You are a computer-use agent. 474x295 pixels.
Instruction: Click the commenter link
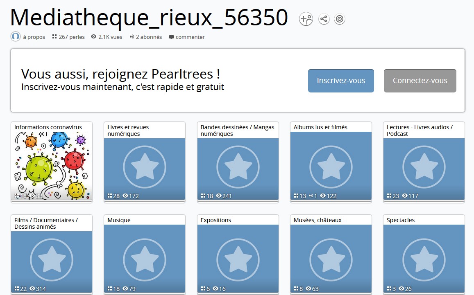point(187,37)
